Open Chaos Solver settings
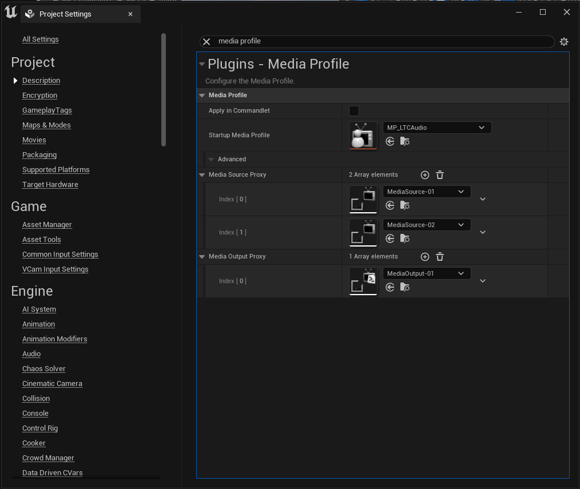Viewport: 580px width, 489px height. tap(43, 369)
